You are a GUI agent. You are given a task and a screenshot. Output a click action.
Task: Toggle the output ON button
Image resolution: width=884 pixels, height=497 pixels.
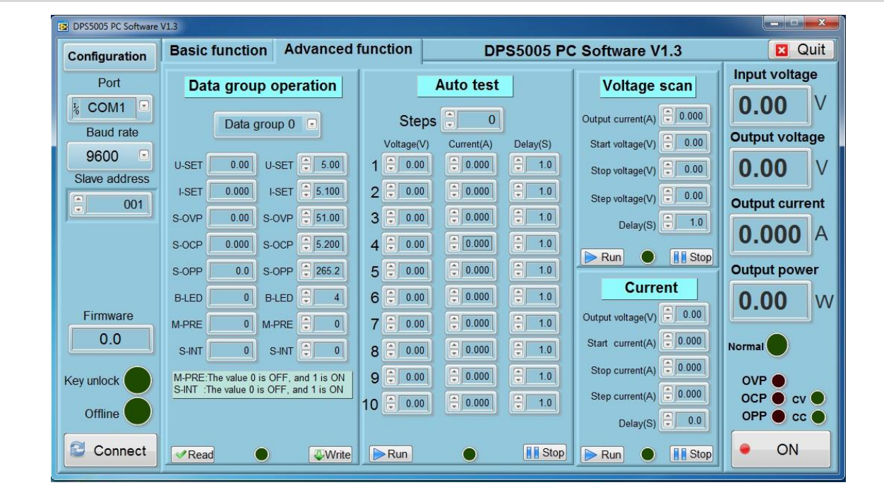tap(781, 450)
